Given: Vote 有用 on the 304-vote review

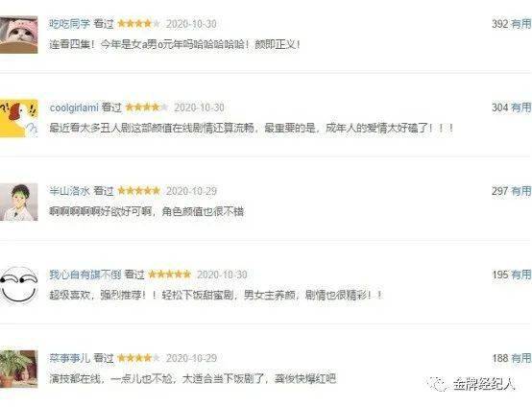Looking at the screenshot, I should 520,108.
